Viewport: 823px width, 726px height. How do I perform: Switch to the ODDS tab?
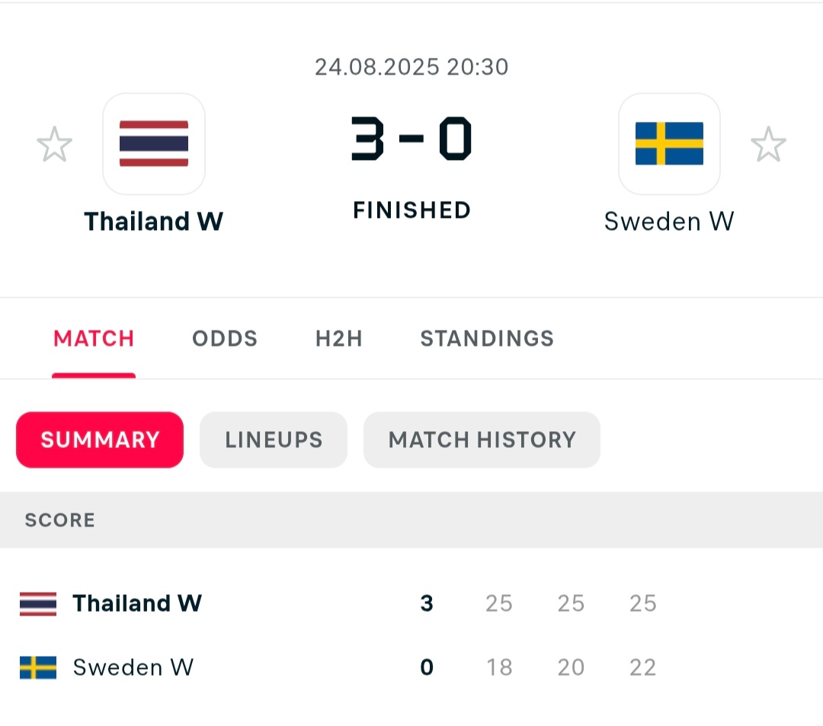225,339
